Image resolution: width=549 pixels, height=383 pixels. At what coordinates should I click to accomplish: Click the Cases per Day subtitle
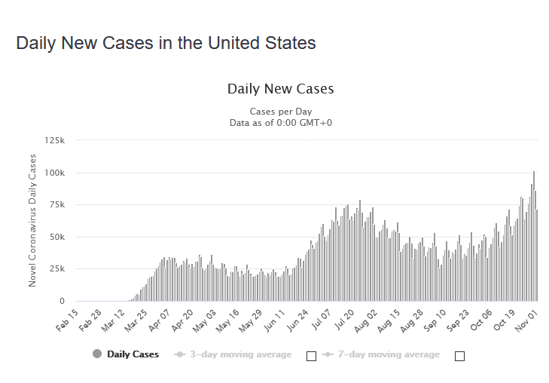click(280, 111)
